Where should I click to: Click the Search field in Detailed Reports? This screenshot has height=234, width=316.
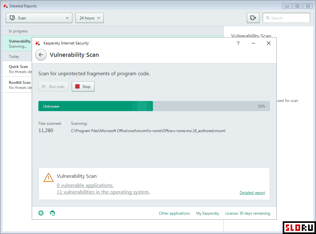(286, 18)
